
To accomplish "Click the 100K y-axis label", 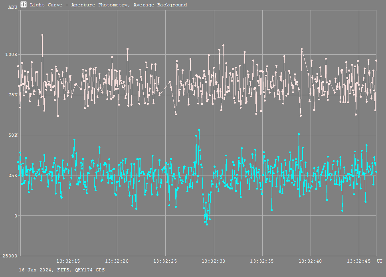I will tap(11, 54).
